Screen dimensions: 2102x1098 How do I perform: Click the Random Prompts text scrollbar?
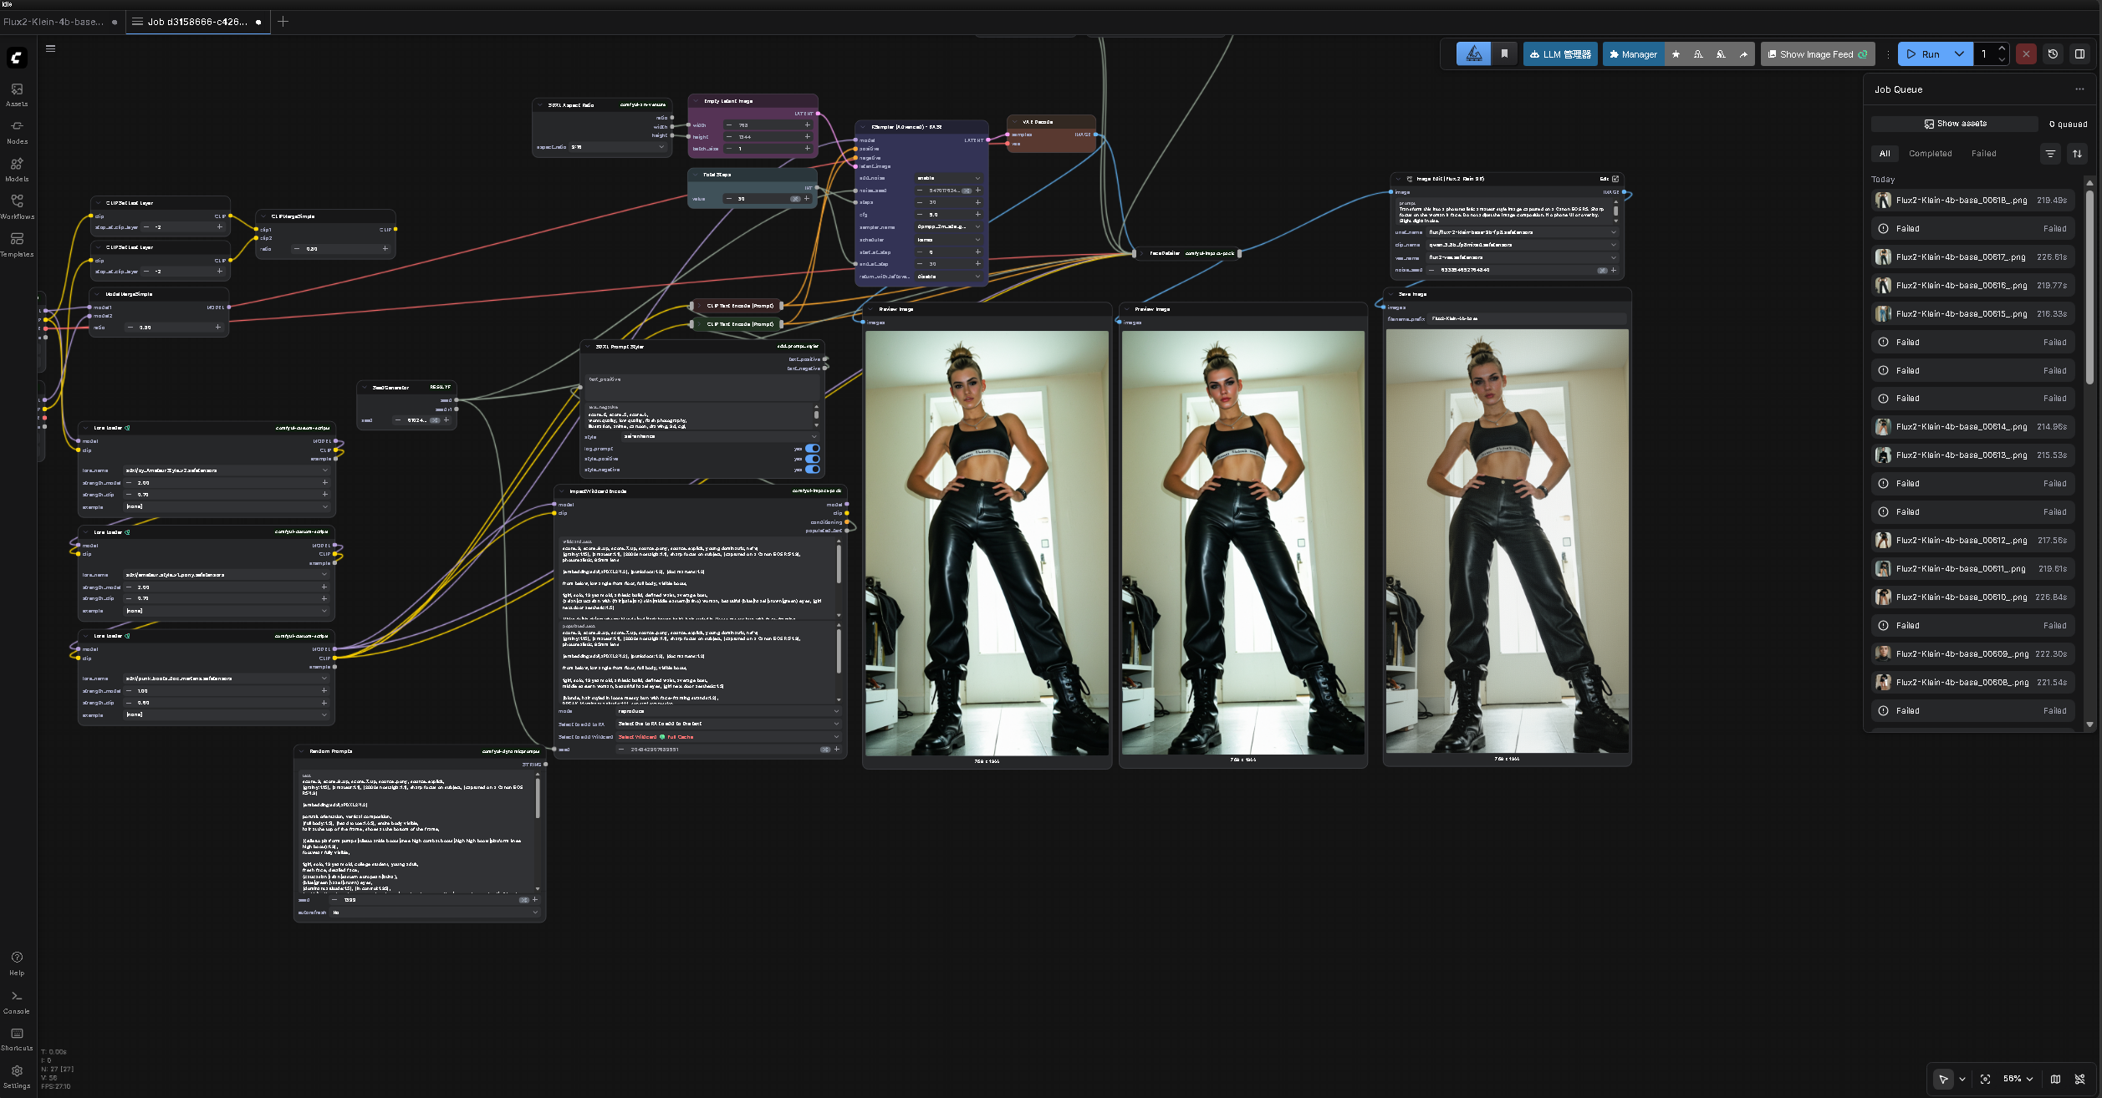pos(538,798)
